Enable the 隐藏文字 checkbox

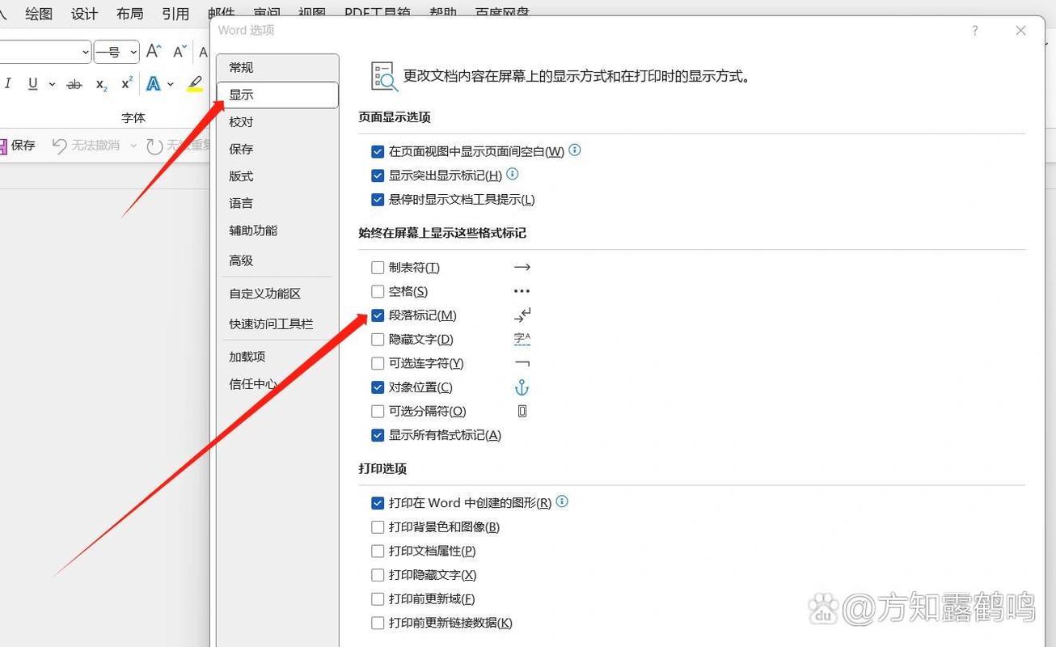[378, 340]
